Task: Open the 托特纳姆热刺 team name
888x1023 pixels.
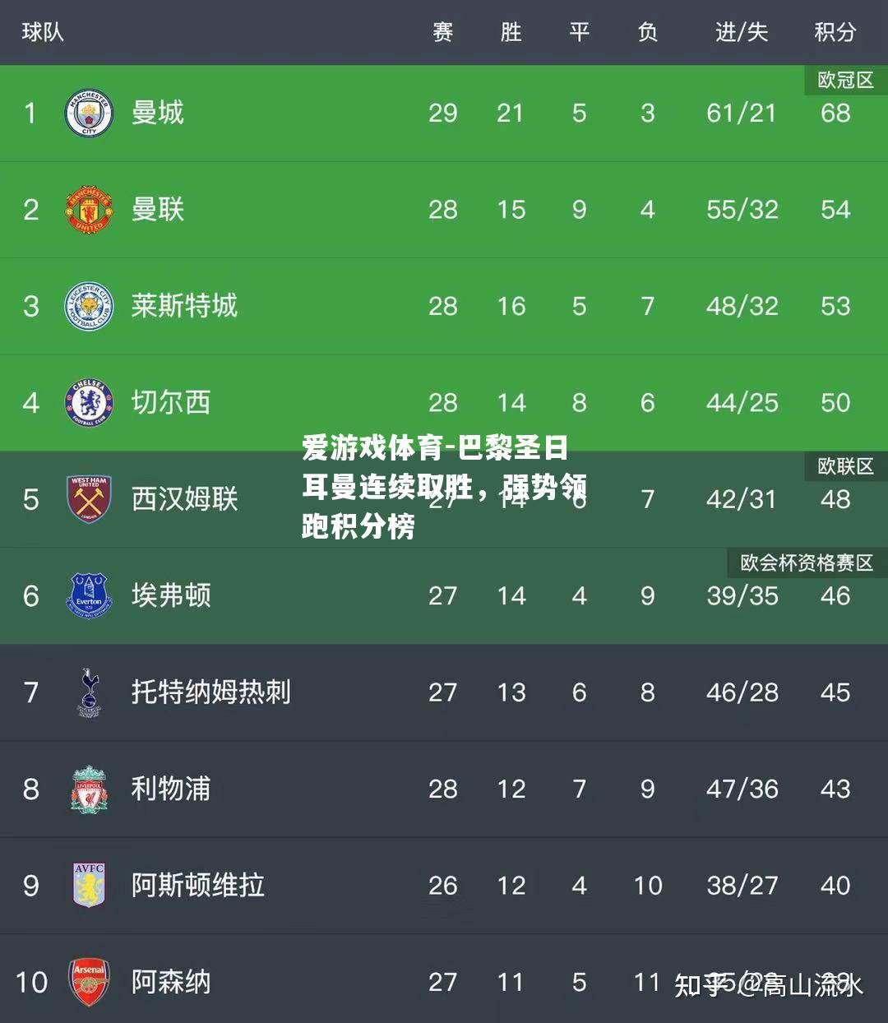Action: (211, 692)
